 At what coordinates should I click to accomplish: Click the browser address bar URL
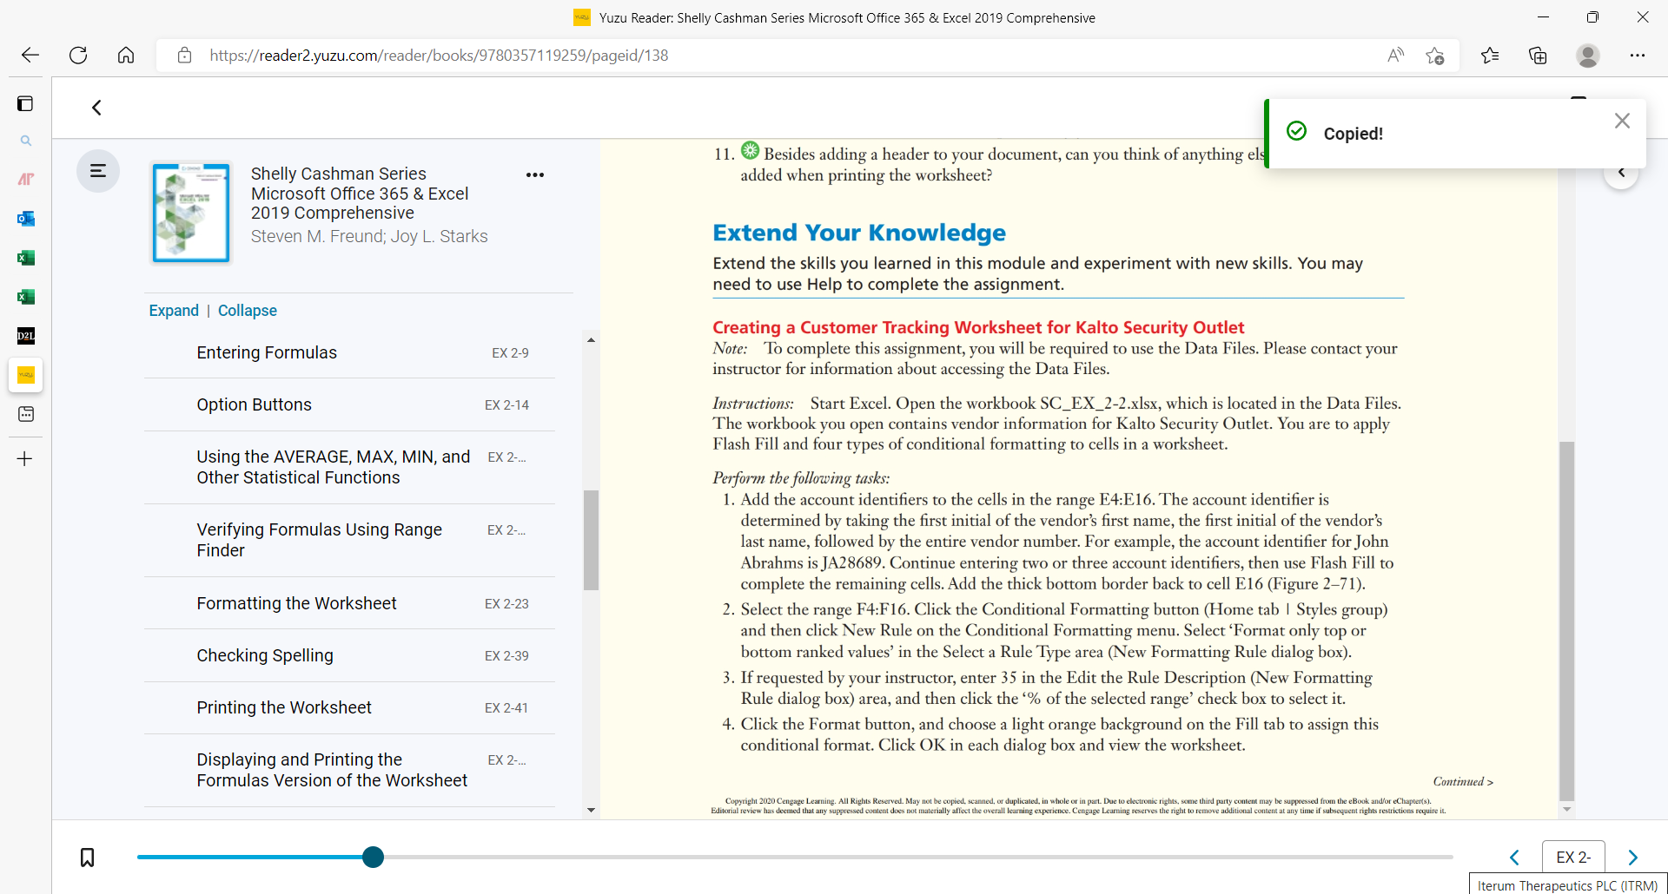coord(439,56)
